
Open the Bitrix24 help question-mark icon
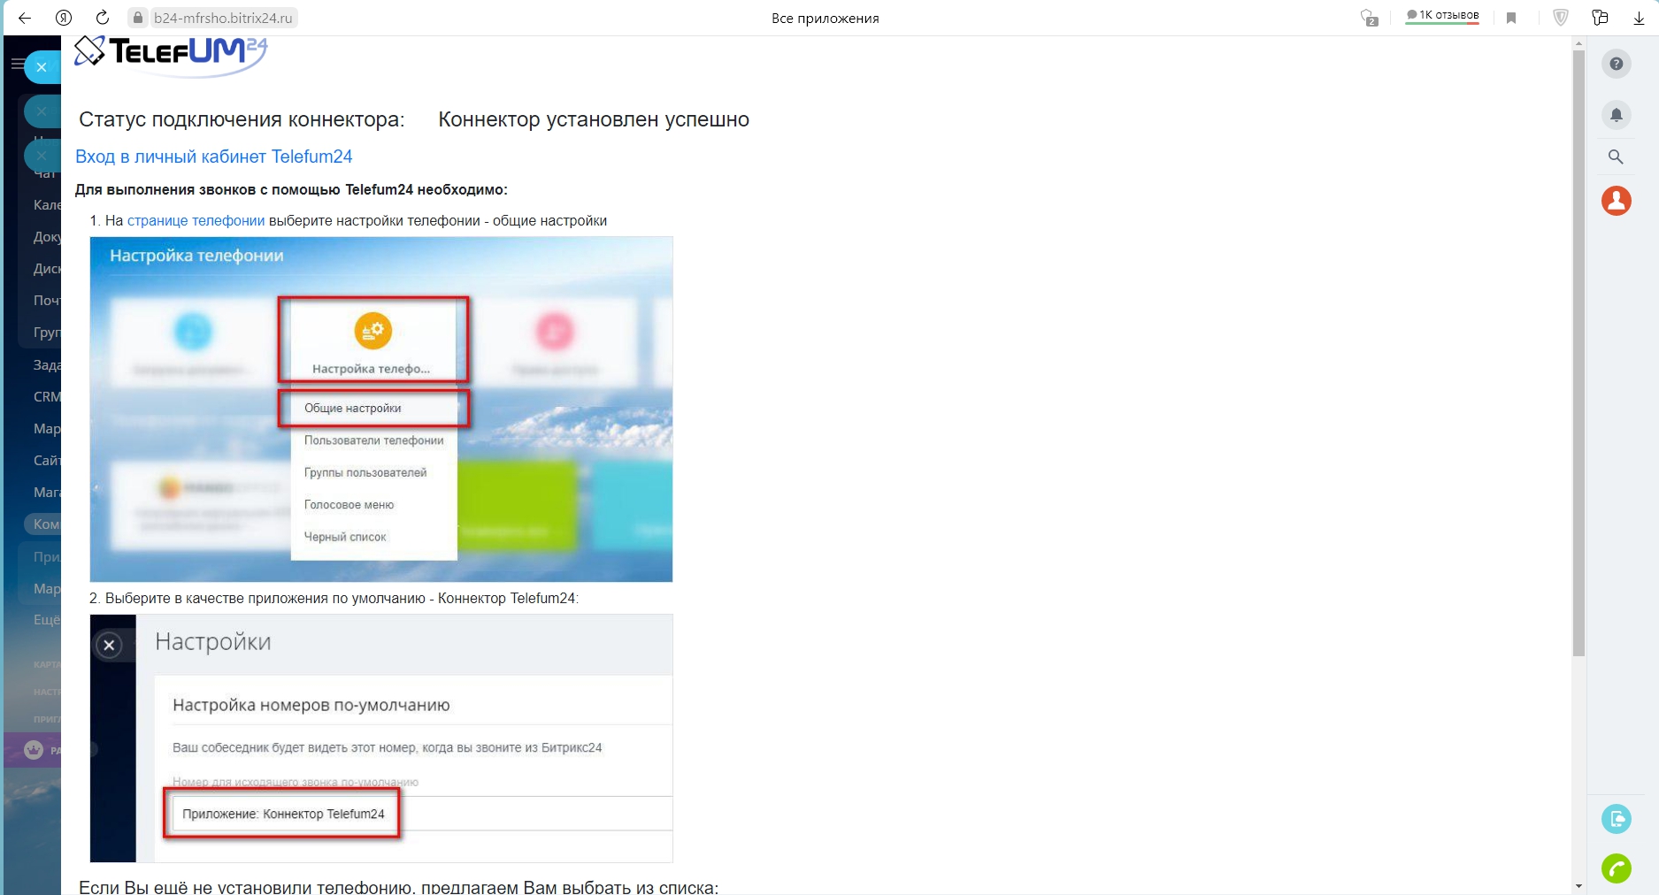[x=1617, y=64]
